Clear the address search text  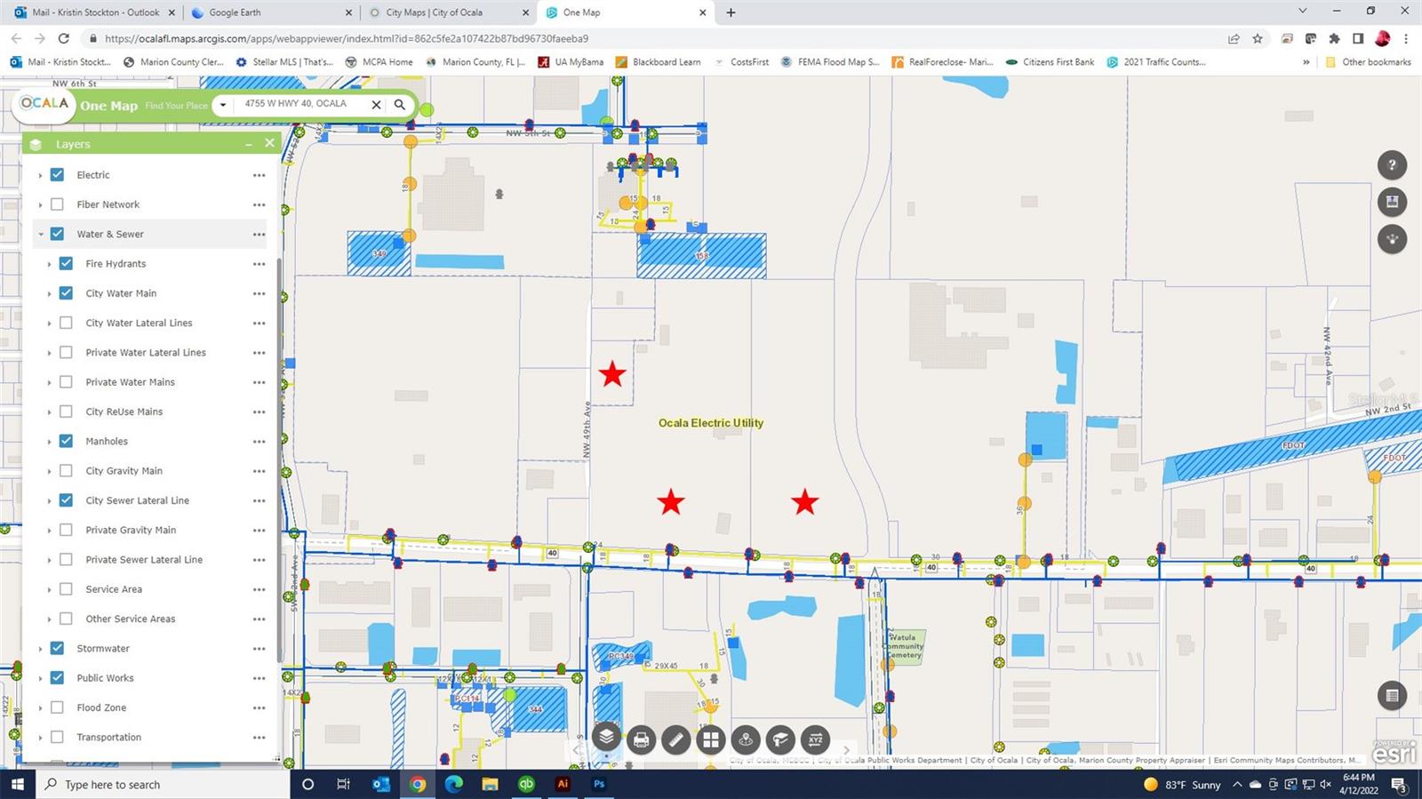point(376,105)
